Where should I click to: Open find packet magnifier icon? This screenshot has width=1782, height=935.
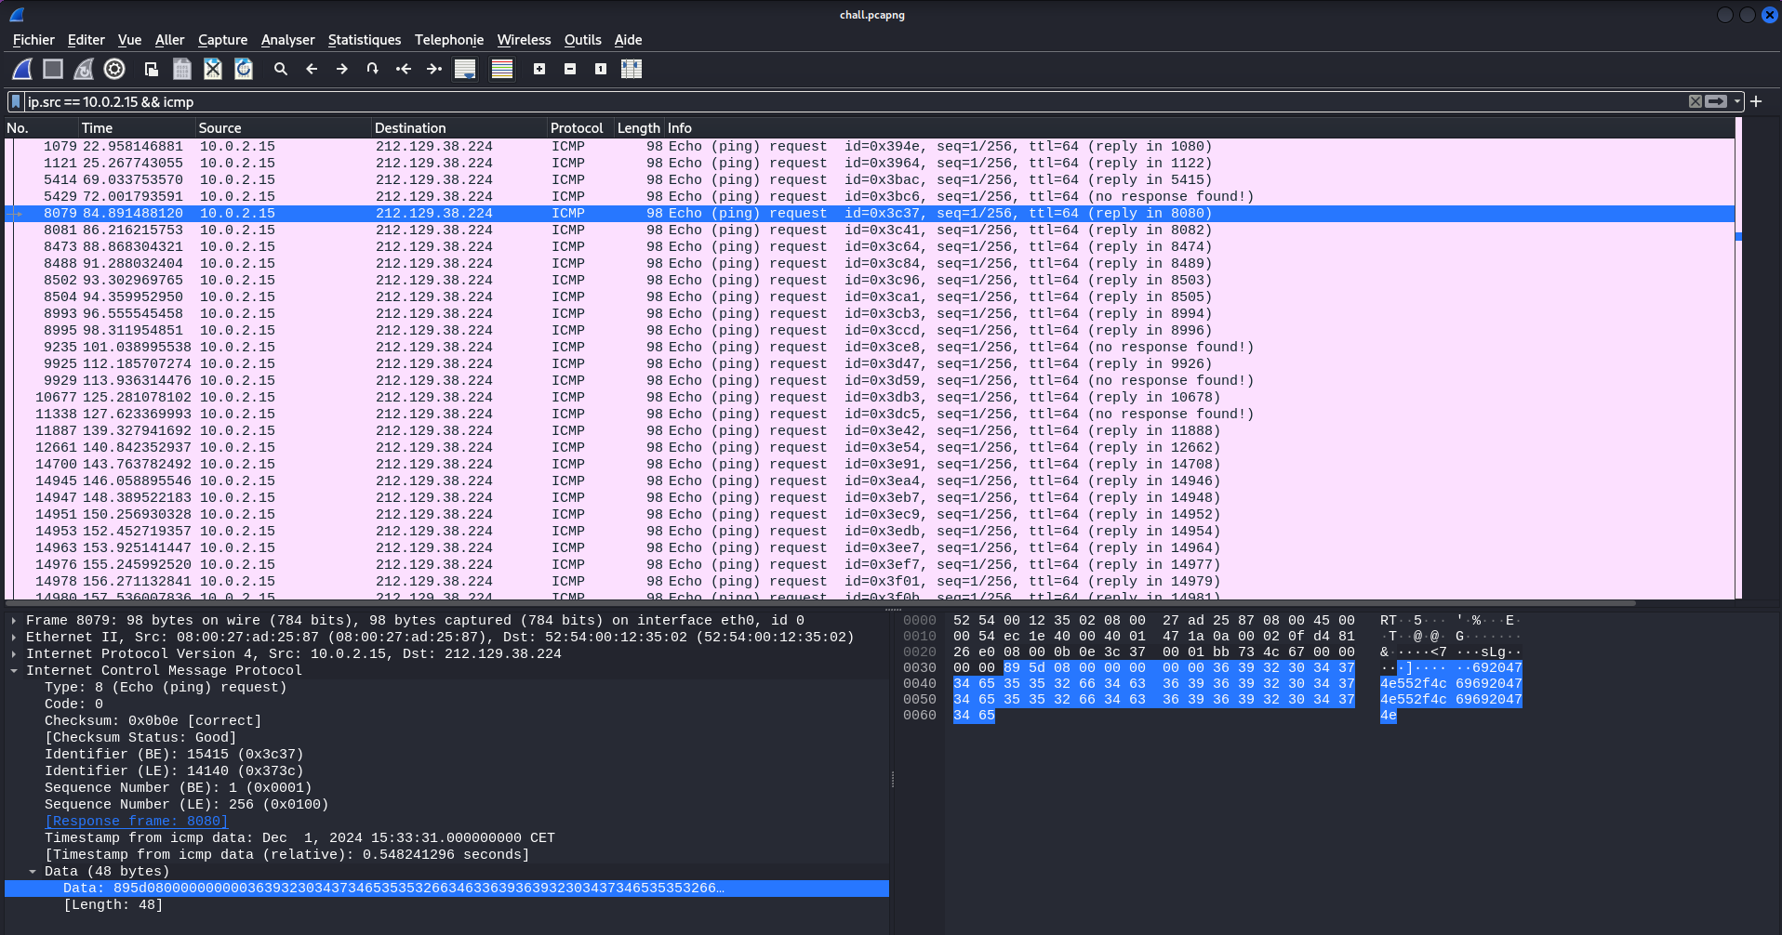[x=281, y=69]
